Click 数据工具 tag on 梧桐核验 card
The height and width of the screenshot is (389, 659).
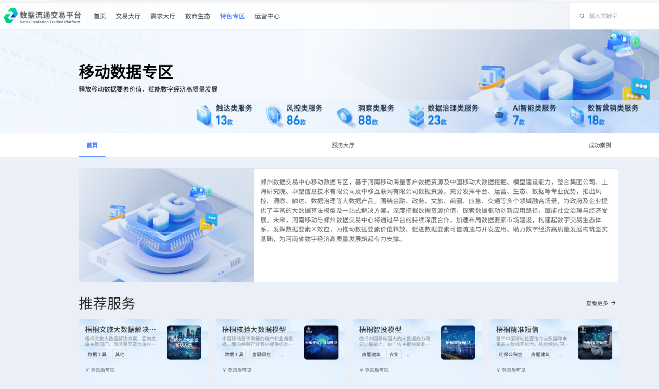point(234,354)
